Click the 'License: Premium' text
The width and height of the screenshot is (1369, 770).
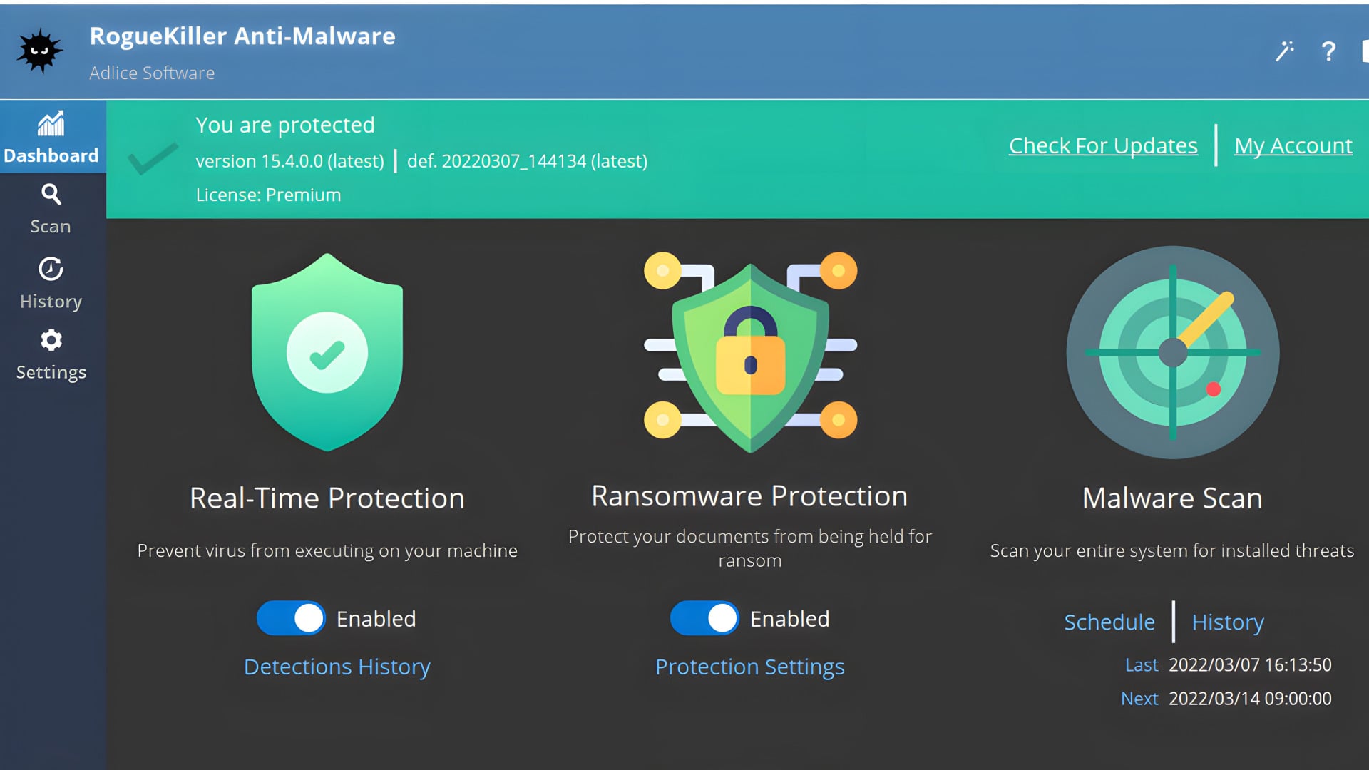click(268, 195)
